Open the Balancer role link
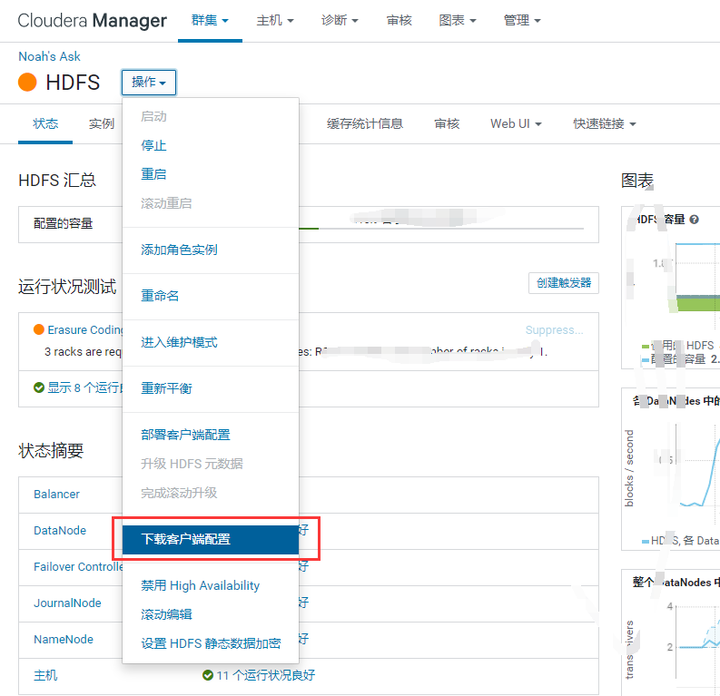 (56, 495)
